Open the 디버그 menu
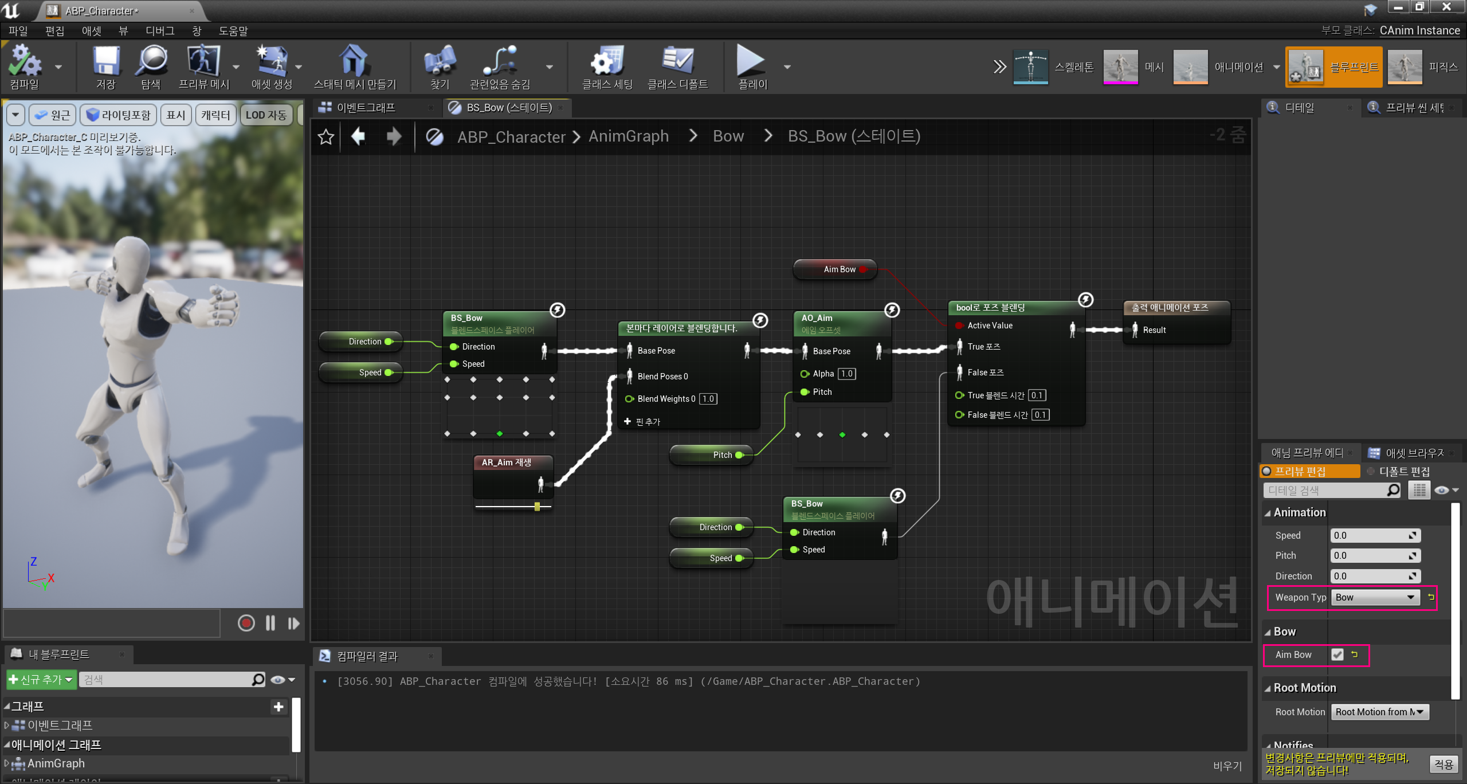 point(160,30)
